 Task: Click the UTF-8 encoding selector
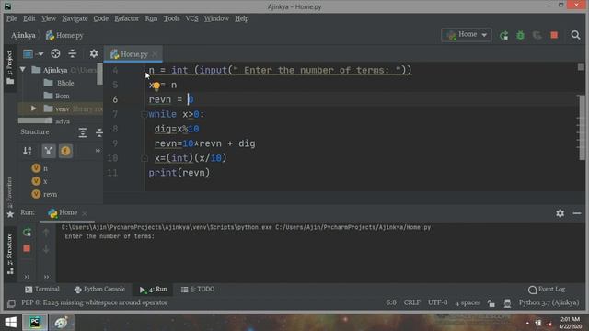[438, 302]
